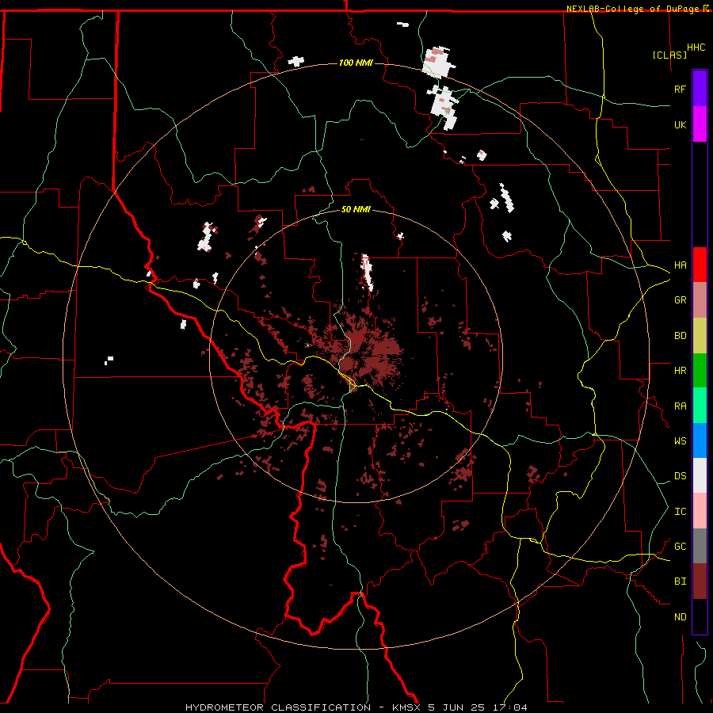
Task: Click the GC legend label
Action: coord(681,547)
